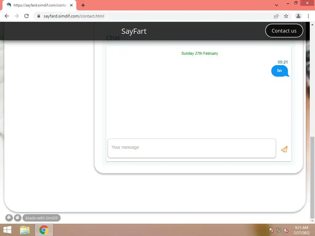Click the scrollbar down arrow
This screenshot has width=315, height=236.
pos(312,221)
